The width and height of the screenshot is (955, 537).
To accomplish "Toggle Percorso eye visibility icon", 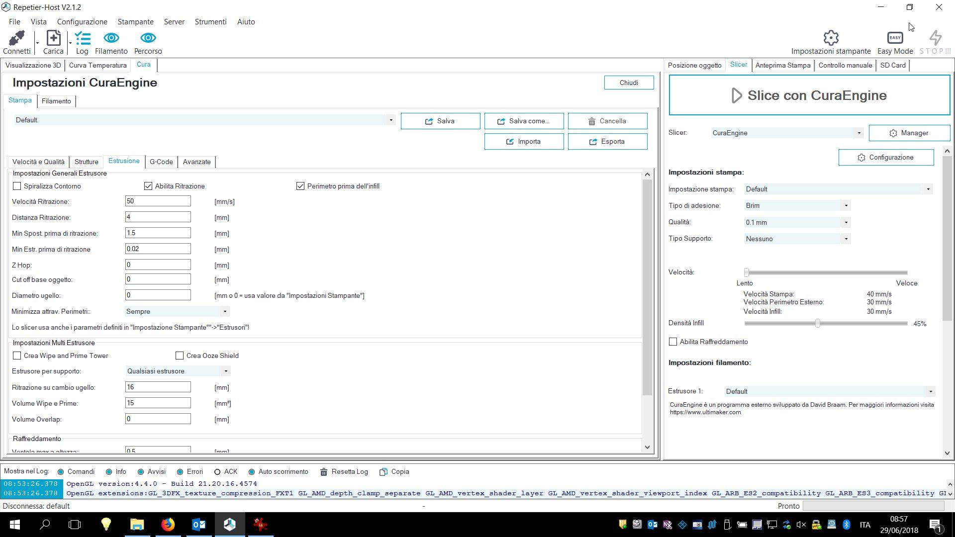I will pyautogui.click(x=148, y=38).
